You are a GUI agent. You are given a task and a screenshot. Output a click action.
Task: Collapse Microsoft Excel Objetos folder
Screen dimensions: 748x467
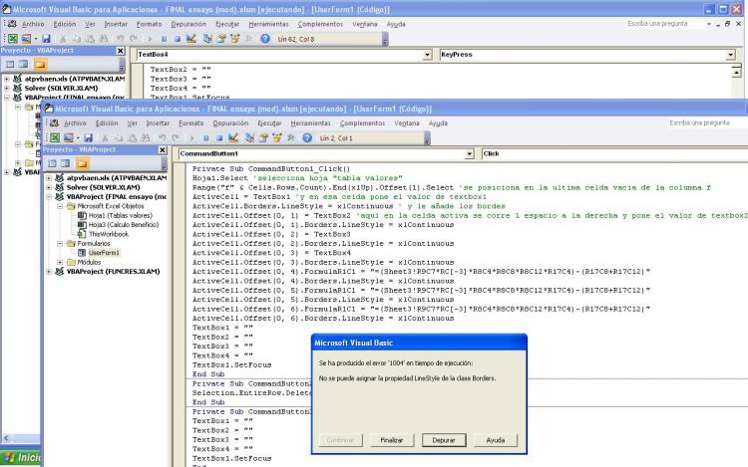tap(60, 206)
